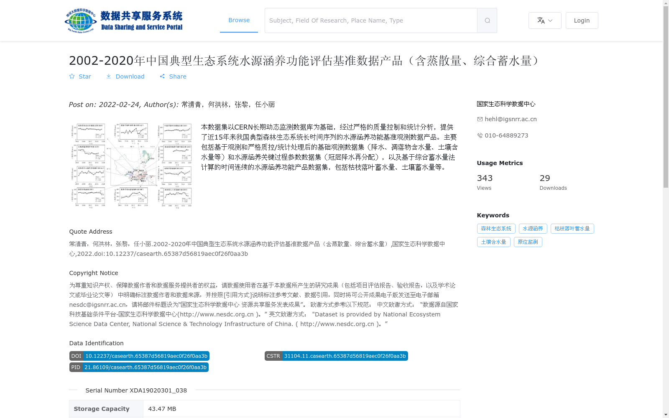
Task: Click the CSTR identifier badge
Action: pos(336,356)
